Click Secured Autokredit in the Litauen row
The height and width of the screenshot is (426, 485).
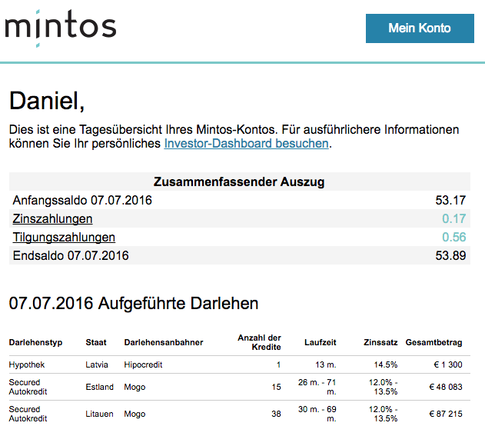[x=28, y=414]
